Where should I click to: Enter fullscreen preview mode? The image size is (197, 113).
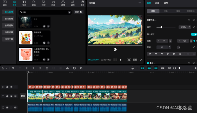[141, 60]
